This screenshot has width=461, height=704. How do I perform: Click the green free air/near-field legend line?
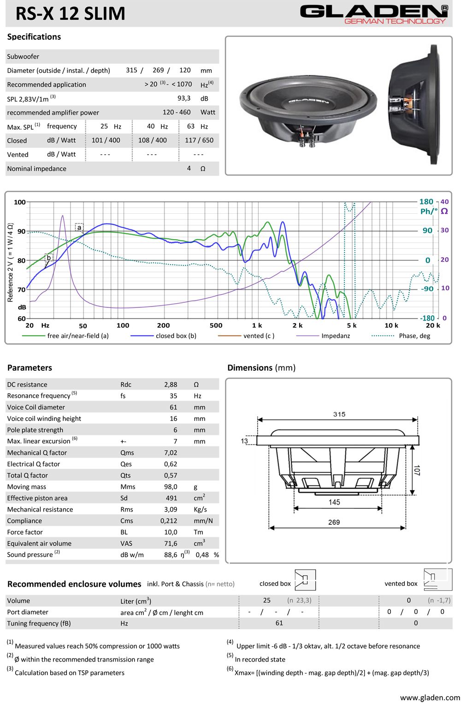[33, 336]
